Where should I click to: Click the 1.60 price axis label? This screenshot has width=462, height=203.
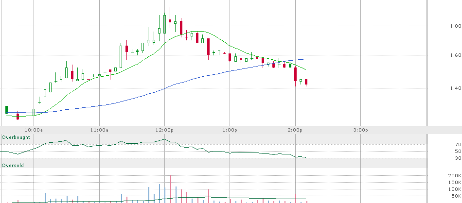tap(456, 55)
